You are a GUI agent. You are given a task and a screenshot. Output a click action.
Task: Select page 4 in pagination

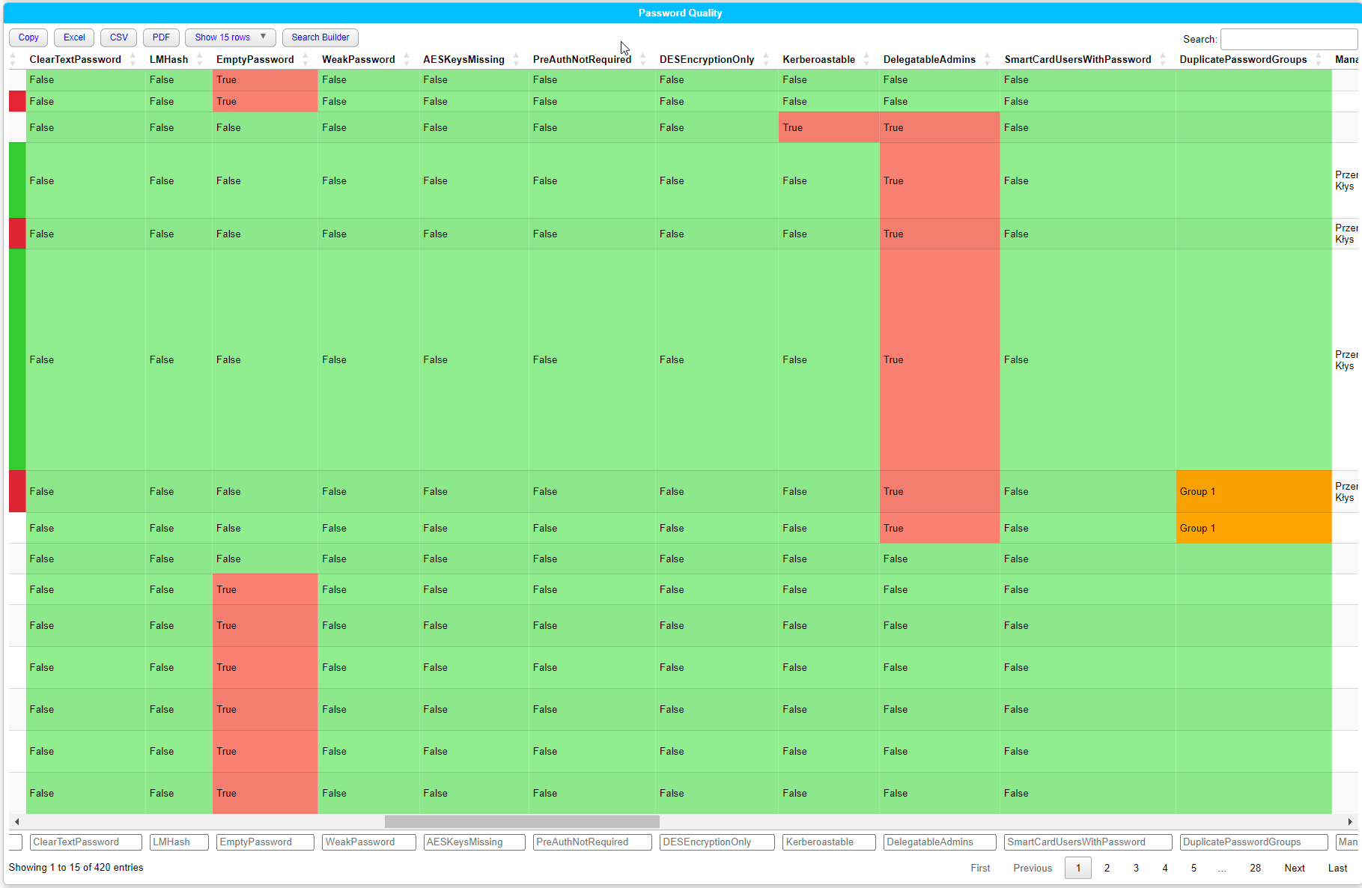[x=1164, y=868]
